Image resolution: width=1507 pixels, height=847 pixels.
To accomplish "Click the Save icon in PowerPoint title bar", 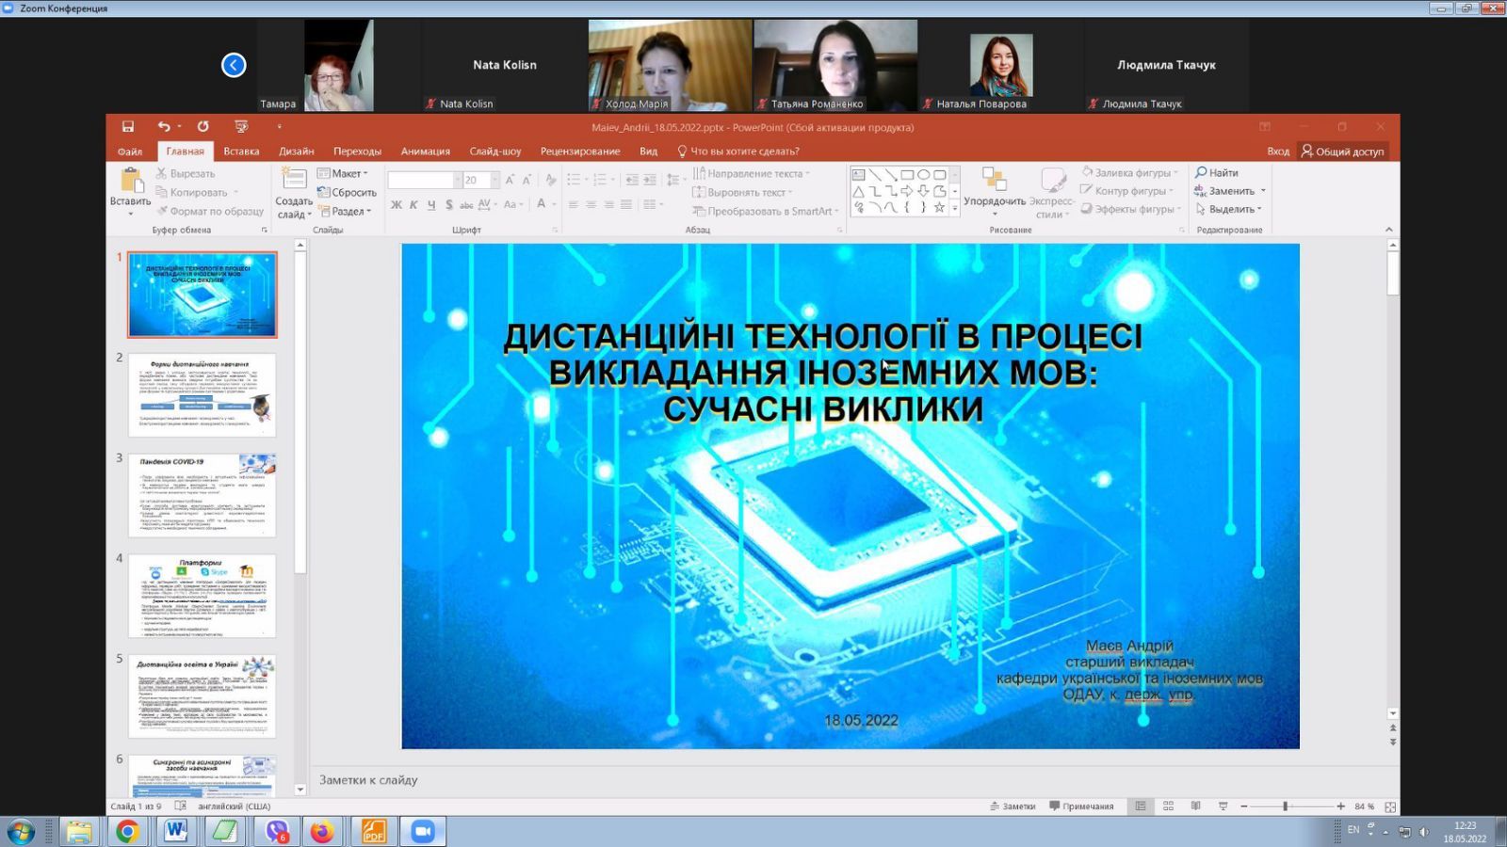I will 128,127.
